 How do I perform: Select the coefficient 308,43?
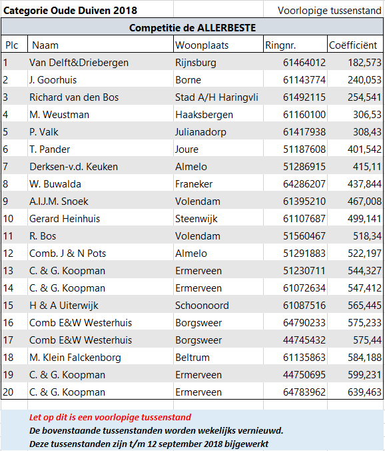(367, 131)
